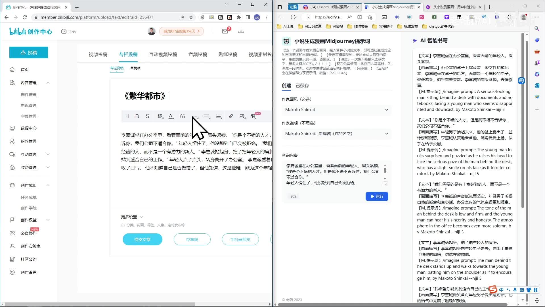Click the download icon in bilibili header
Screen dimensions: 545x307
pyautogui.click(x=241, y=31)
